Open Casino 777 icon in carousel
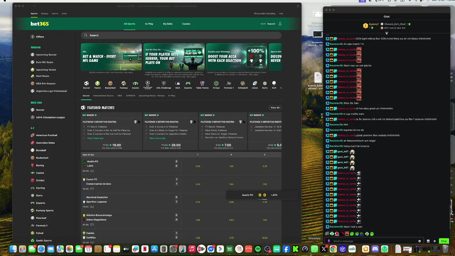Image resolution: width=455 pixels, height=256 pixels. tap(135, 84)
